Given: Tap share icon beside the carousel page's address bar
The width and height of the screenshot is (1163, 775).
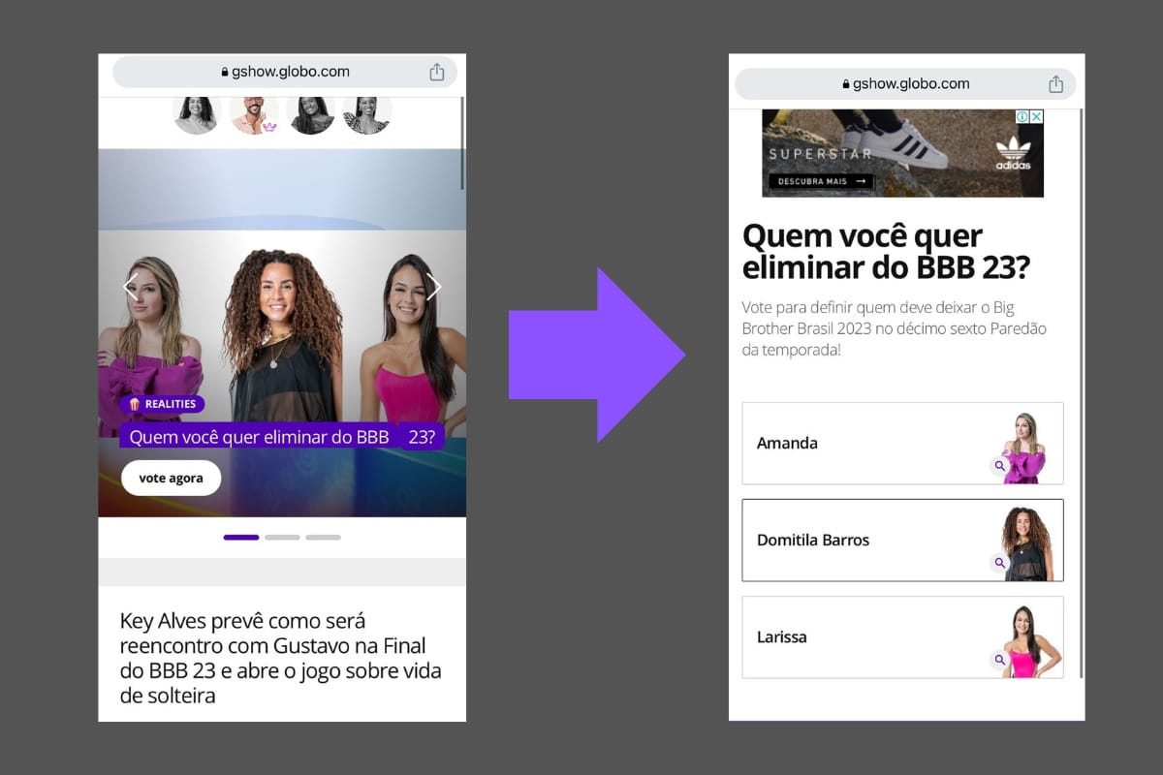Looking at the screenshot, I should 437,72.
